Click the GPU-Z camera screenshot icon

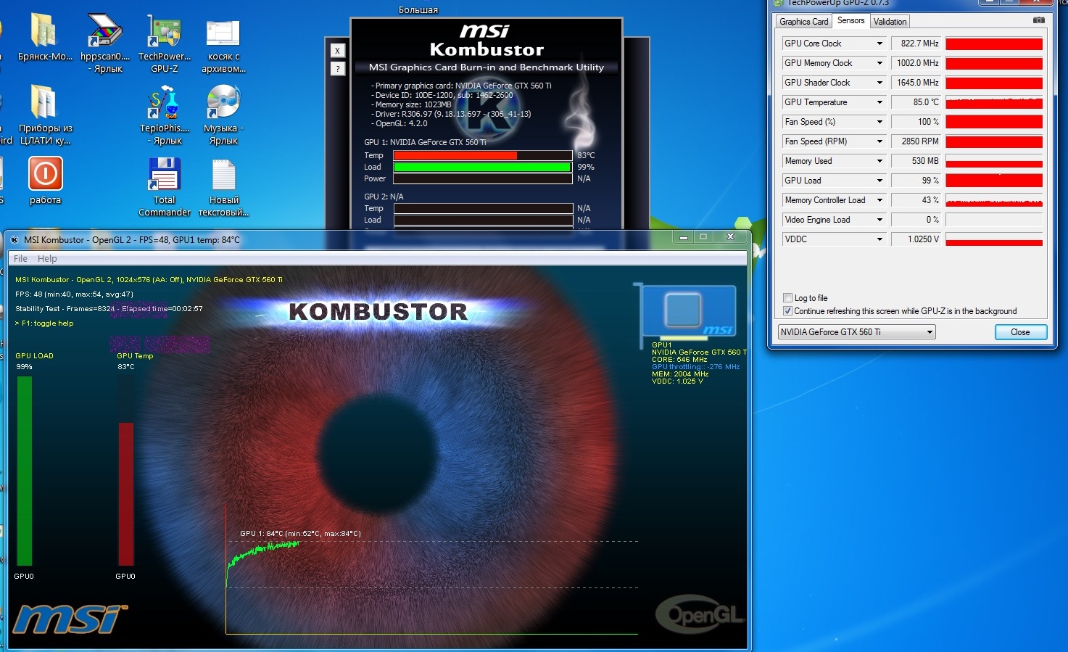coord(1038,20)
